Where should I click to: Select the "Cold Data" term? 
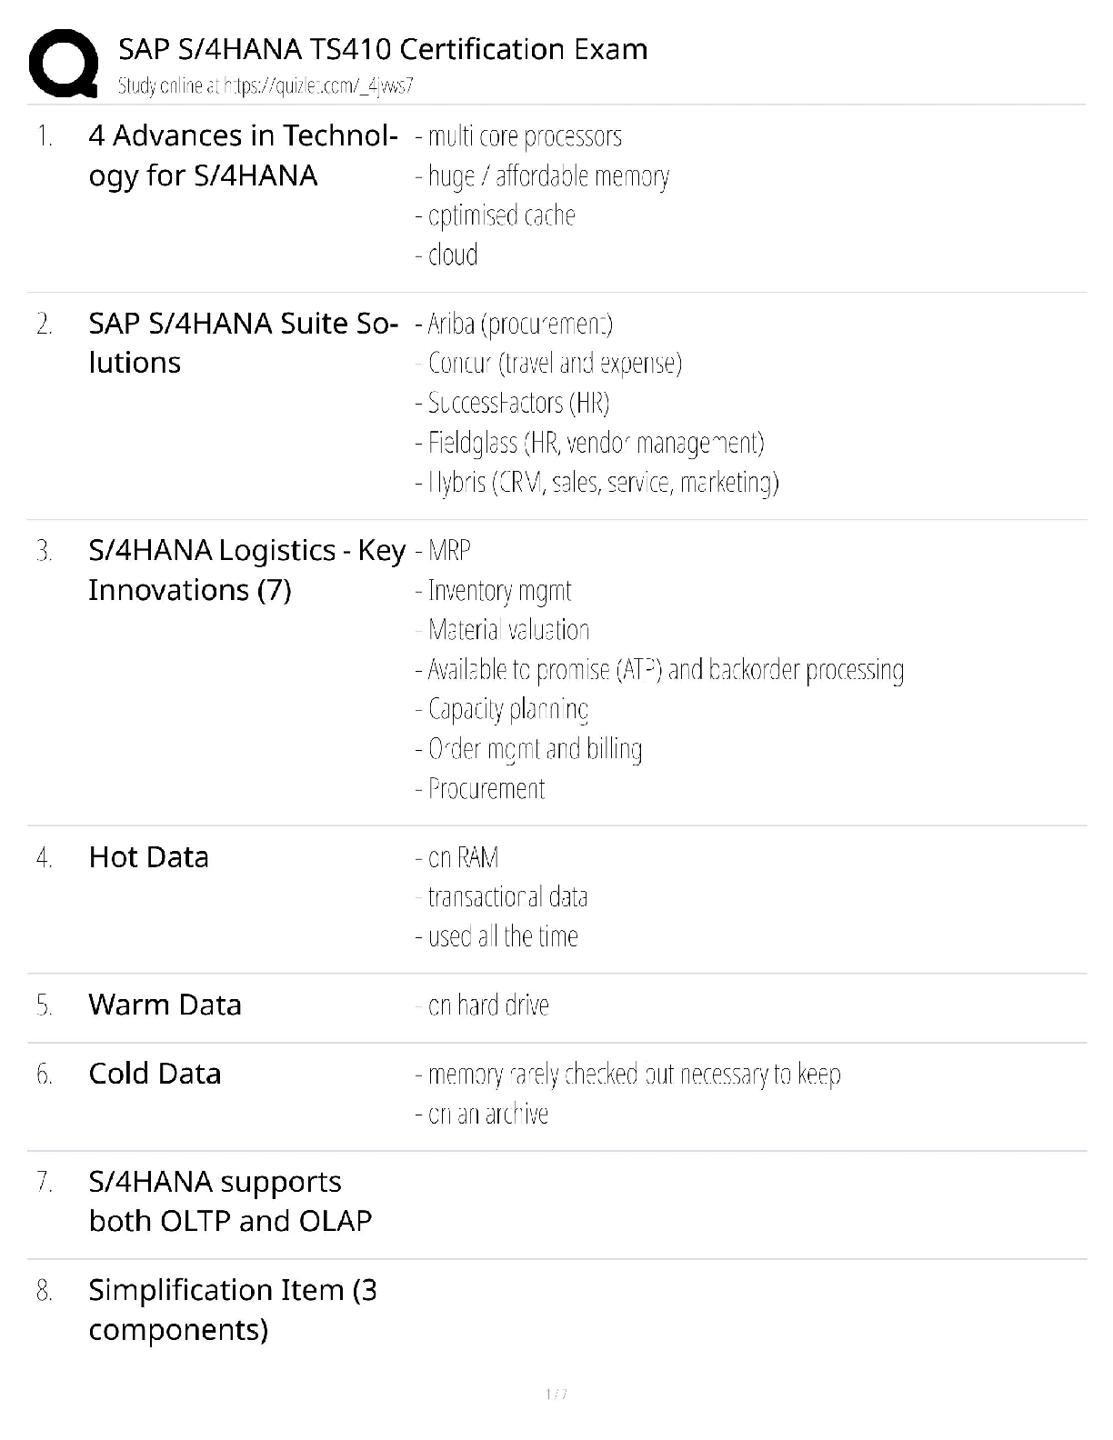coord(155,1074)
